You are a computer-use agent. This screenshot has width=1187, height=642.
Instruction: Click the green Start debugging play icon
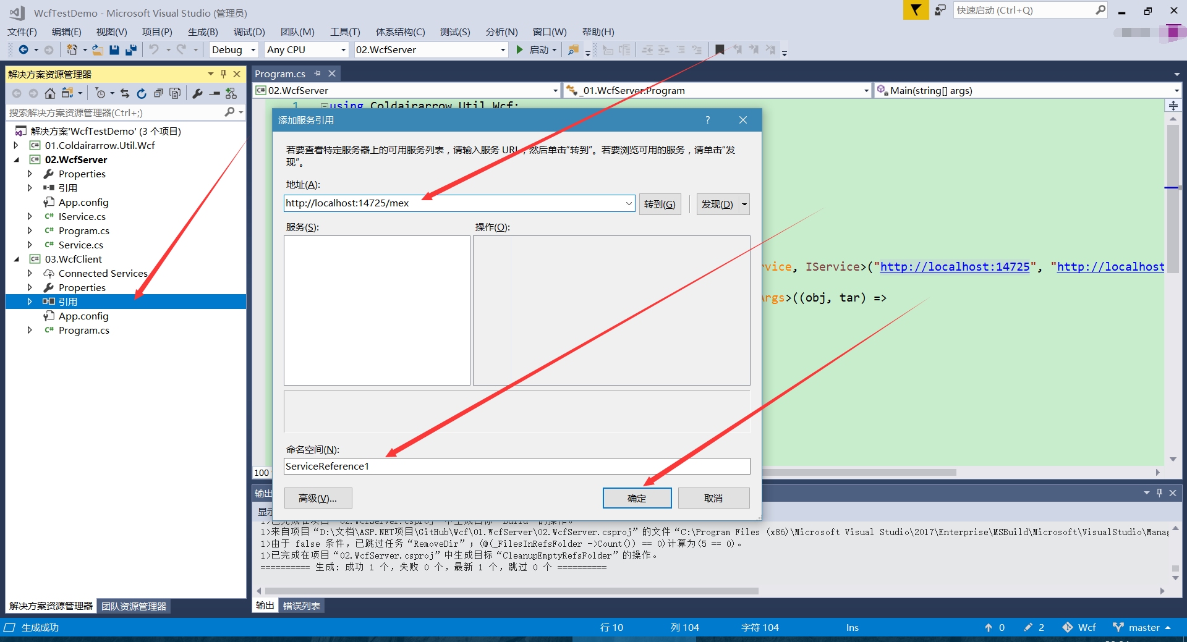520,49
